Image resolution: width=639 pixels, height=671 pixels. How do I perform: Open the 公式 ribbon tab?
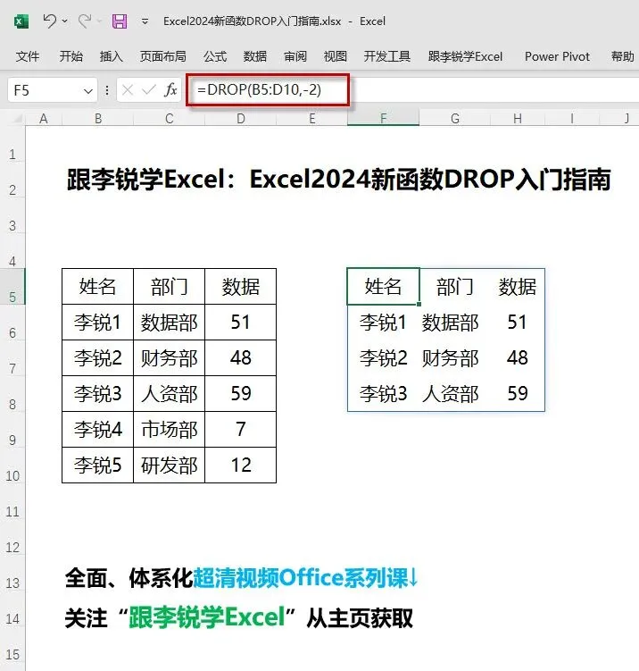(x=215, y=56)
